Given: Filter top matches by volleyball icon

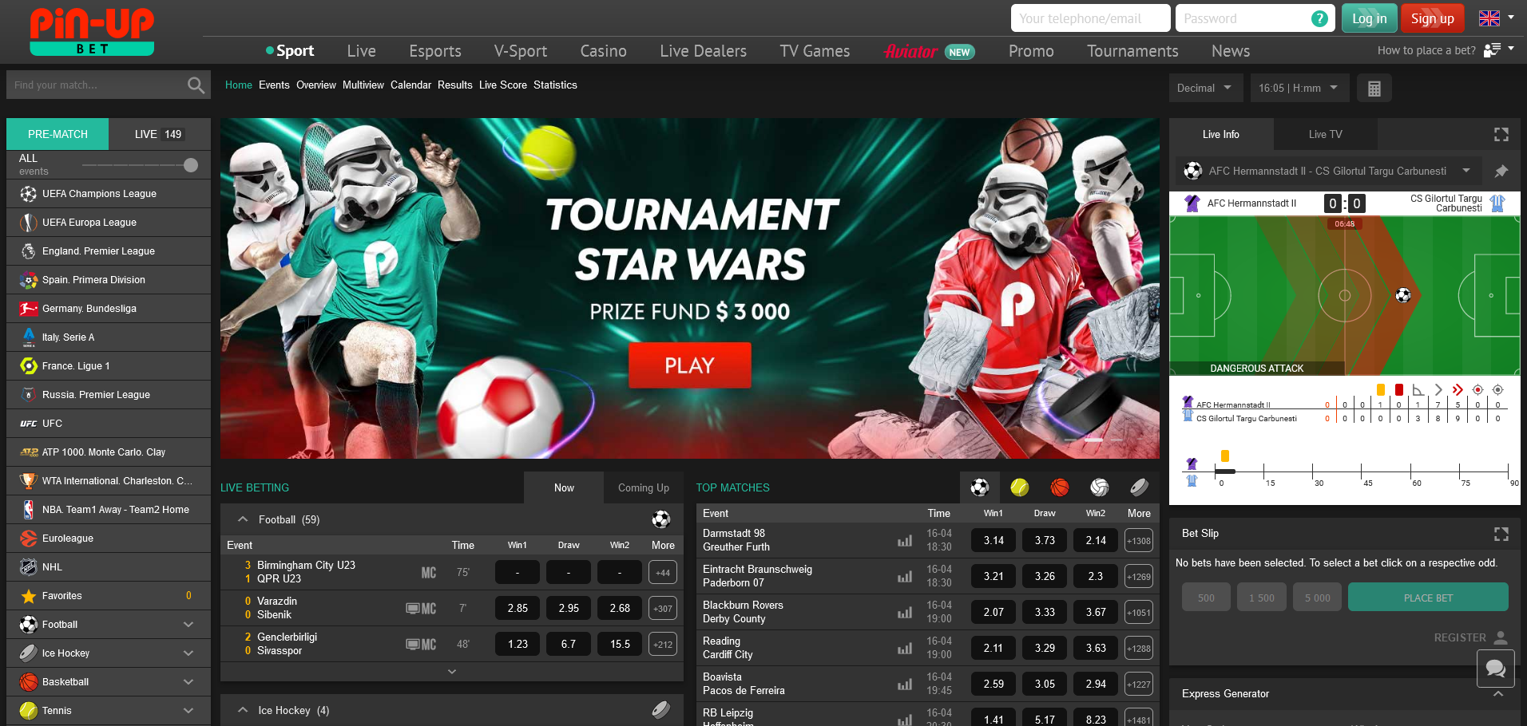Looking at the screenshot, I should [1100, 487].
